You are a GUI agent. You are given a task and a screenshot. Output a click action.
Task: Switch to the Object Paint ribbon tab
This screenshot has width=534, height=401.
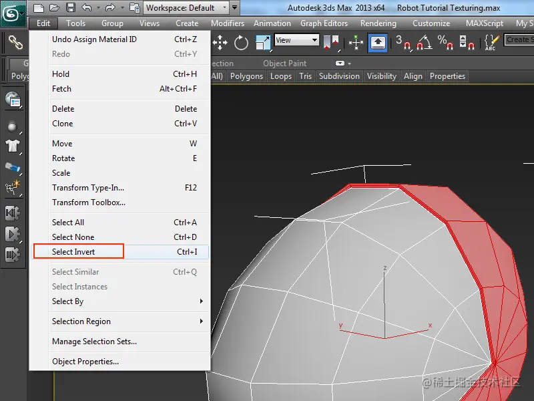tap(285, 63)
